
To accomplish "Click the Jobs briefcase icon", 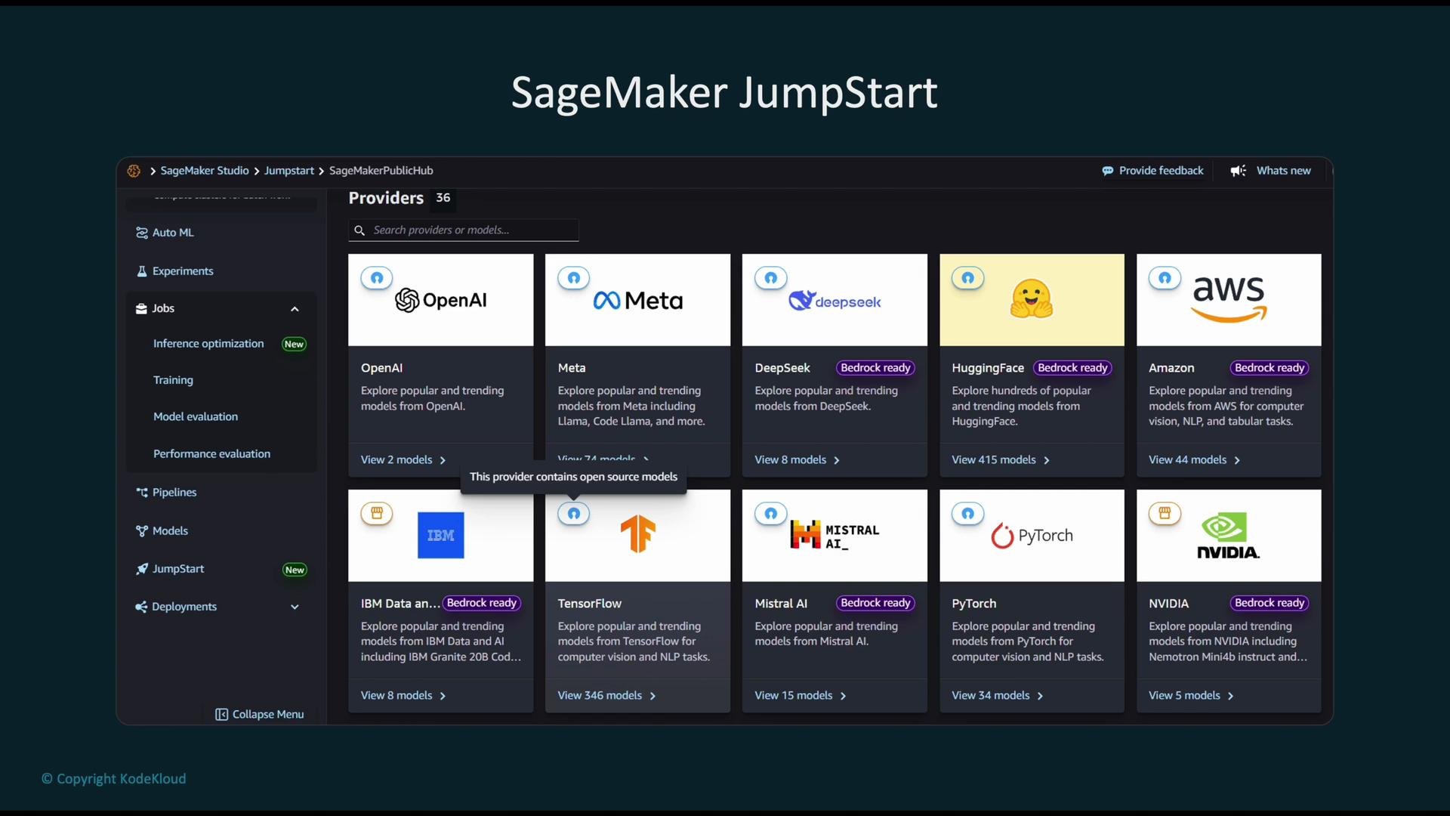I will tap(141, 308).
